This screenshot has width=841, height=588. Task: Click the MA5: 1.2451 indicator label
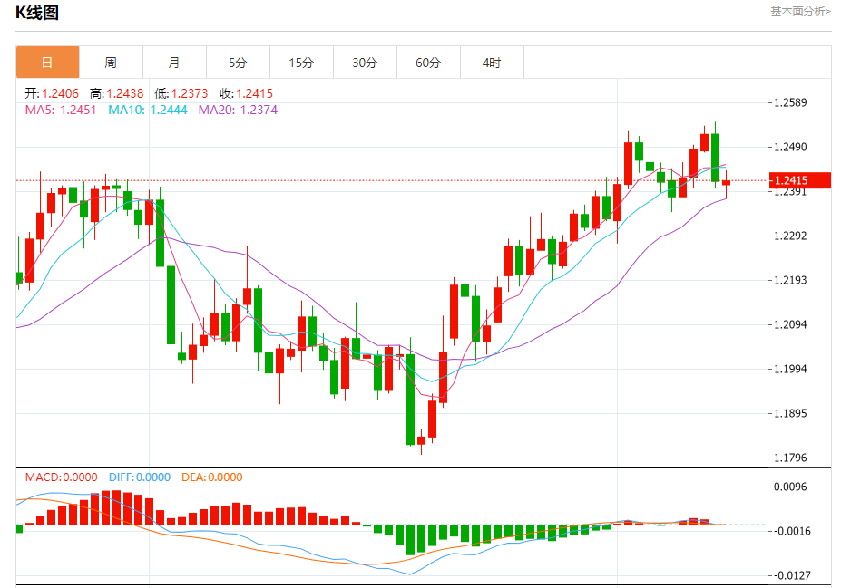[x=61, y=110]
